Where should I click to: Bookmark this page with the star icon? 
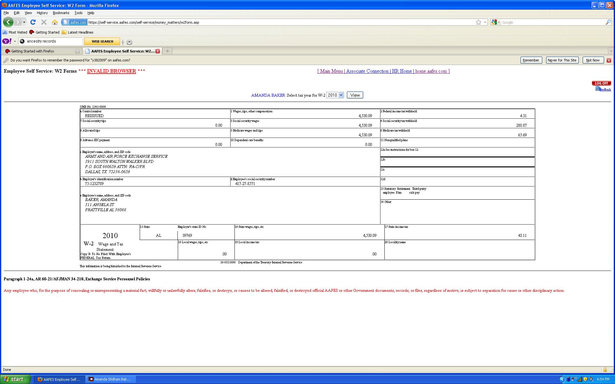[x=479, y=22]
